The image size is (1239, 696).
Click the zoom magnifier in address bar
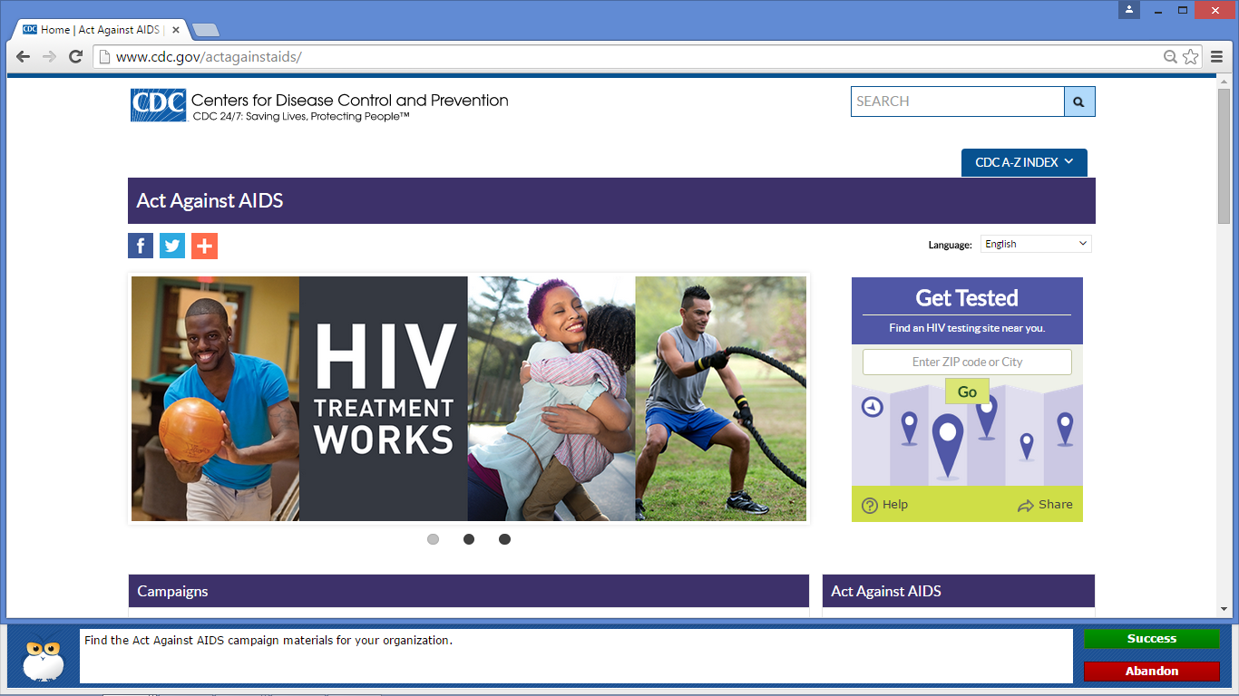click(1170, 56)
